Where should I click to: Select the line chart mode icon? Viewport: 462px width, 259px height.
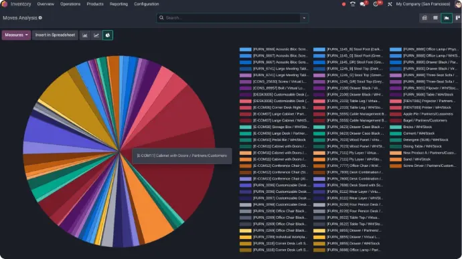[x=96, y=35]
